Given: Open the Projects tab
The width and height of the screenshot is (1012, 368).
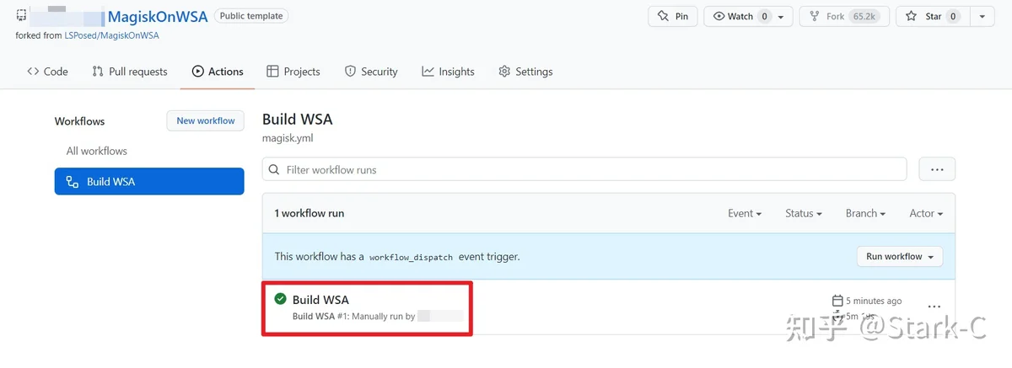Looking at the screenshot, I should point(293,72).
